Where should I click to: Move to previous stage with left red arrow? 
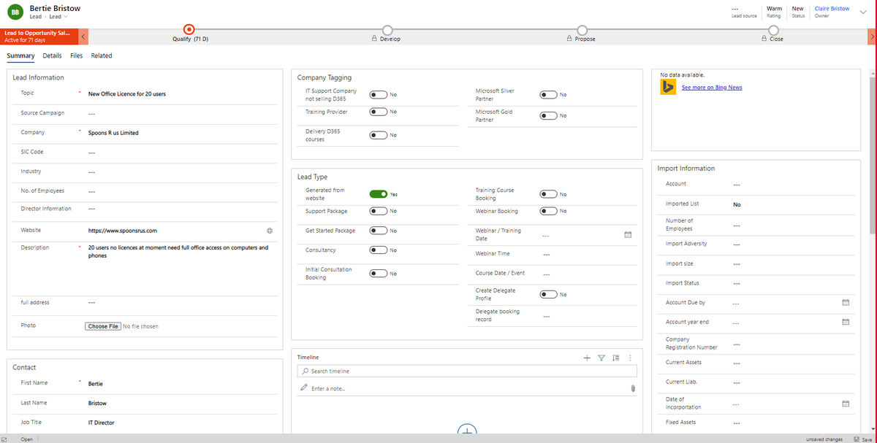(x=84, y=36)
